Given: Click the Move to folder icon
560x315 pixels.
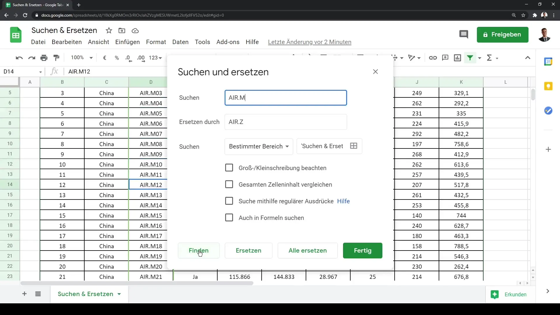Looking at the screenshot, I should pyautogui.click(x=122, y=31).
